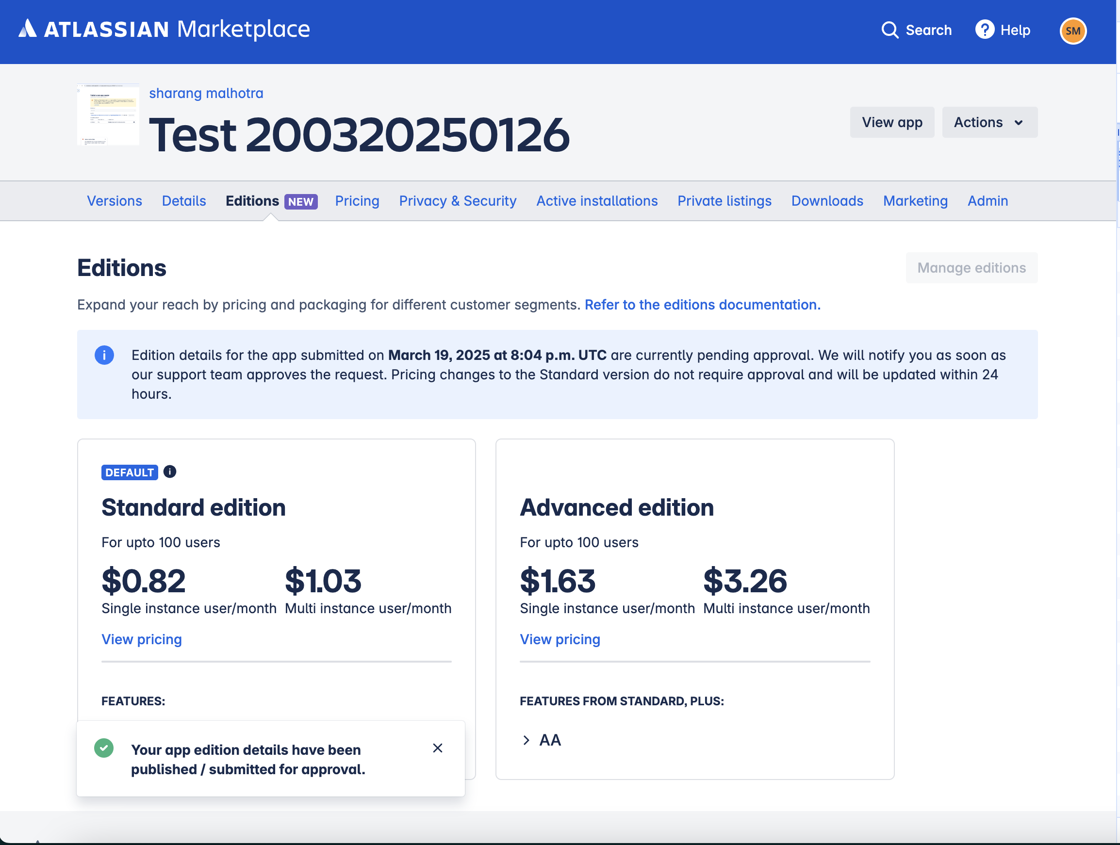Screen dimensions: 1120x845
Task: Click the blue info icon in banner
Action: coord(104,355)
